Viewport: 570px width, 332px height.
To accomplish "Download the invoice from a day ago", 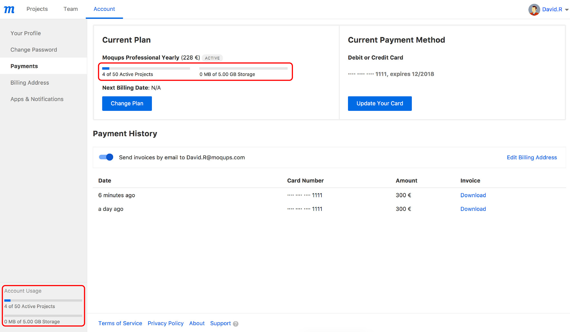I will [x=473, y=209].
